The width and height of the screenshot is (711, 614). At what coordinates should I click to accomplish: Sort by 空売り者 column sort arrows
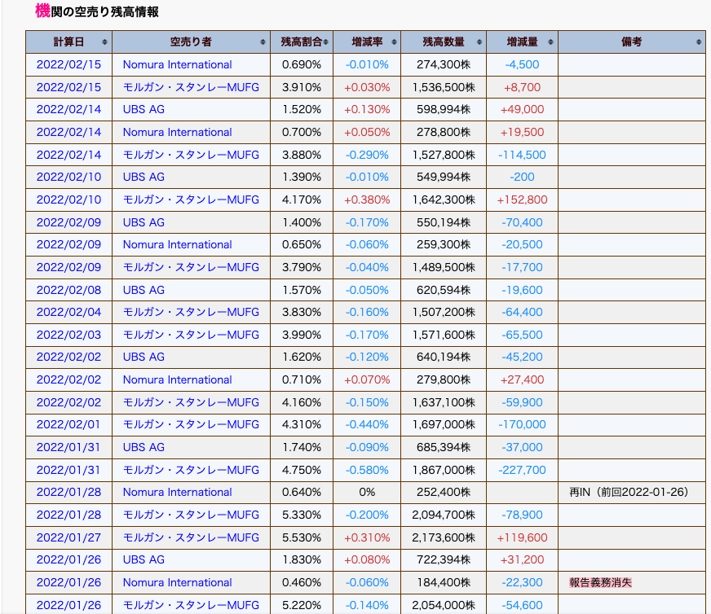click(x=263, y=42)
